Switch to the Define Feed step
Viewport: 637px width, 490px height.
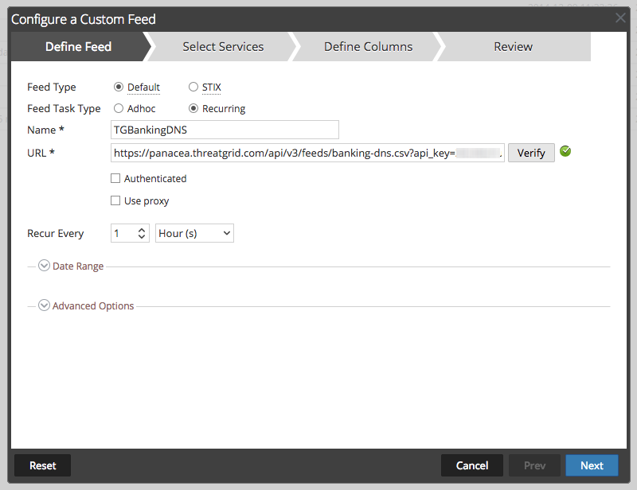coord(78,47)
